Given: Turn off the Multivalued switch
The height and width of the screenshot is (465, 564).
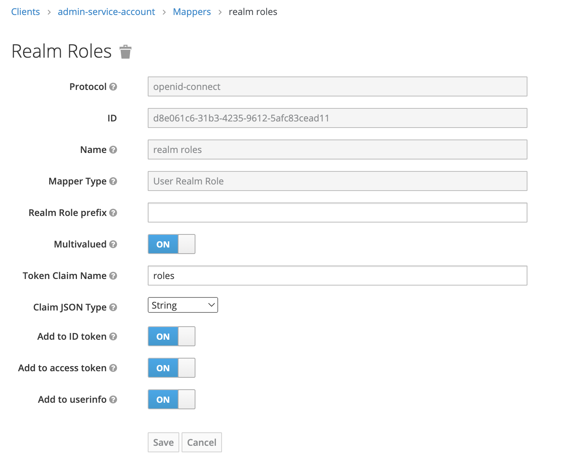Looking at the screenshot, I should [x=172, y=244].
